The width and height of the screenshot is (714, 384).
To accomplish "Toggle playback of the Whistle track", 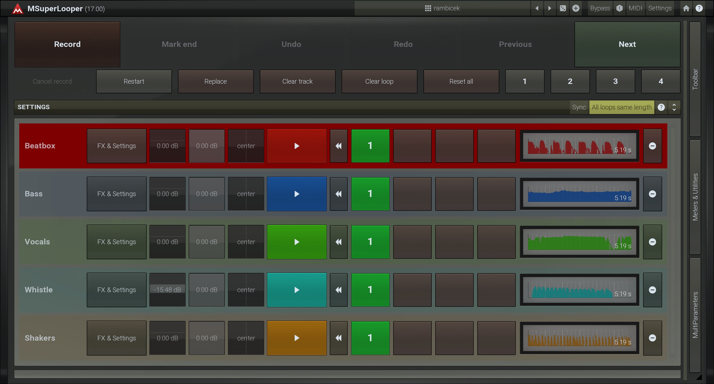I will pyautogui.click(x=297, y=290).
